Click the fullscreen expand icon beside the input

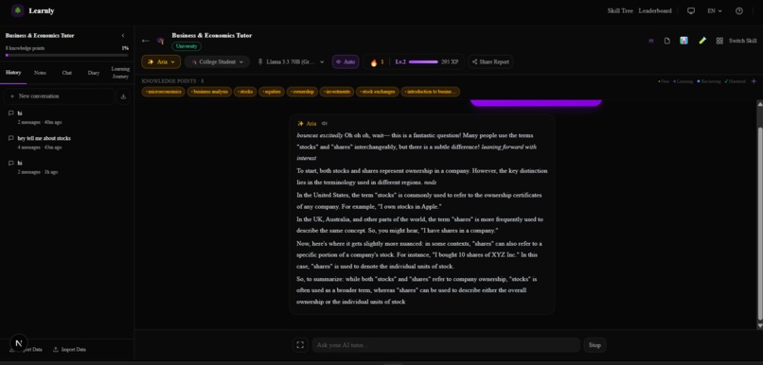[300, 345]
